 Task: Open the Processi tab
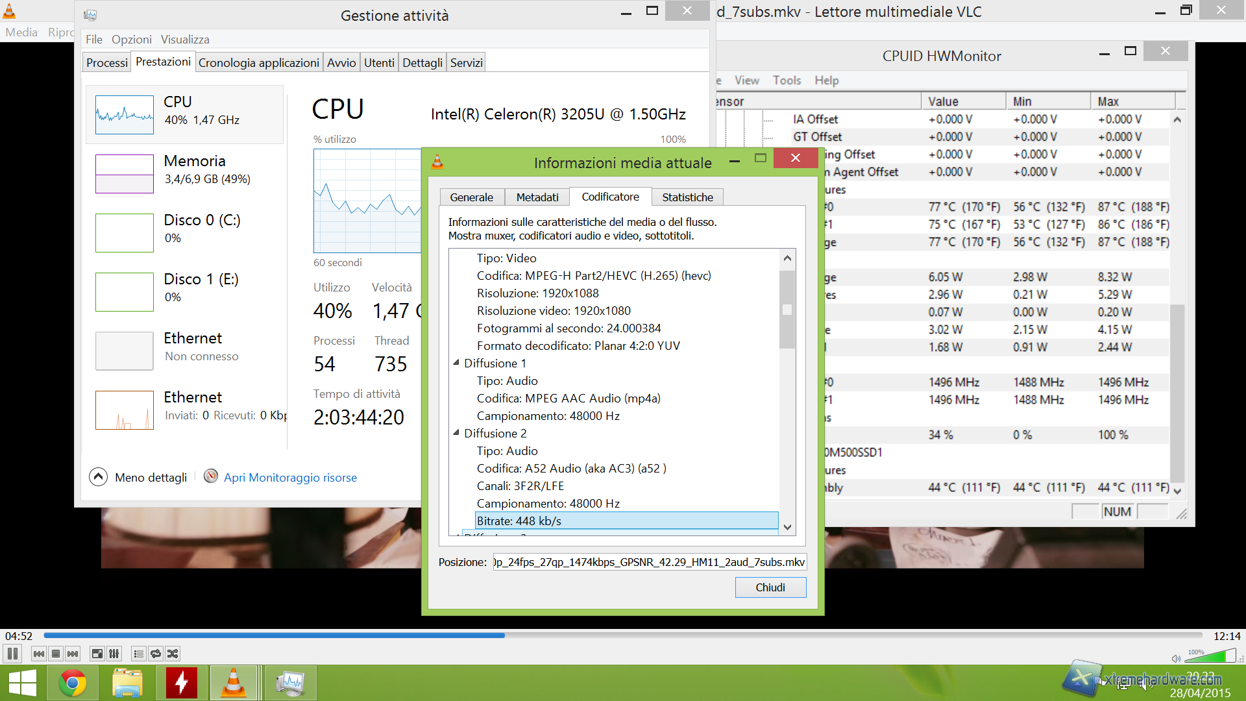point(107,63)
